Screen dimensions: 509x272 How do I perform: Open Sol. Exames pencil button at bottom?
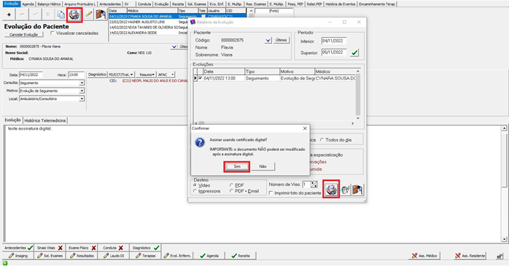click(50, 256)
